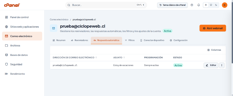Click the Panel de control sidebar icon
The height and width of the screenshot is (96, 233).
(x=6, y=17)
